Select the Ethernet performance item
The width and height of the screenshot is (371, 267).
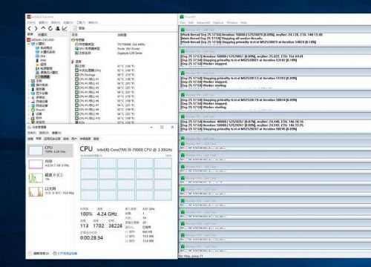pos(50,191)
